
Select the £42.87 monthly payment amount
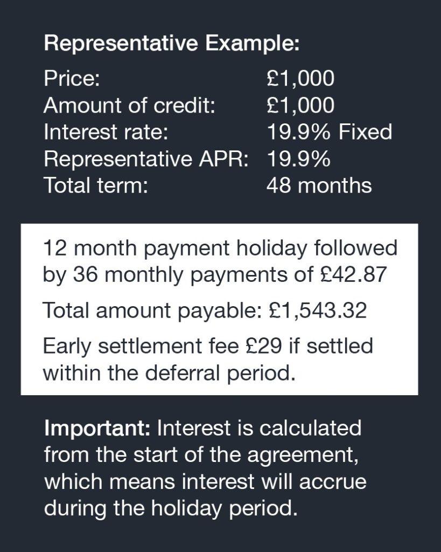click(x=354, y=274)
